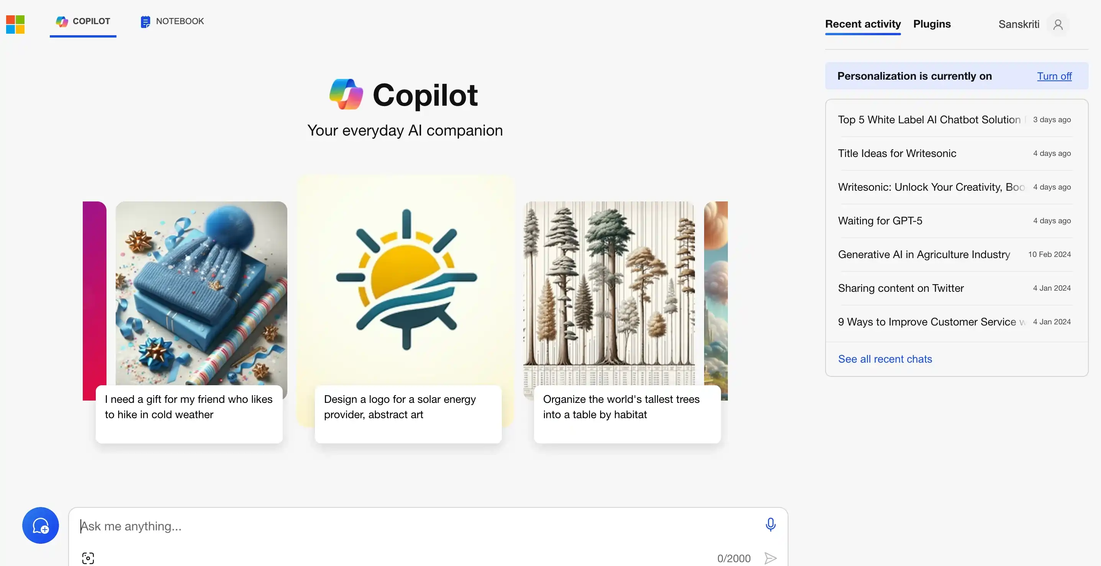Open See all recent chats link
Screen dimensions: 1101x566
coord(885,359)
